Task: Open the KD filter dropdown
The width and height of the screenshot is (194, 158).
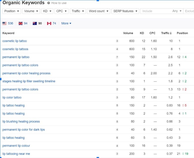Action: tap(47, 11)
